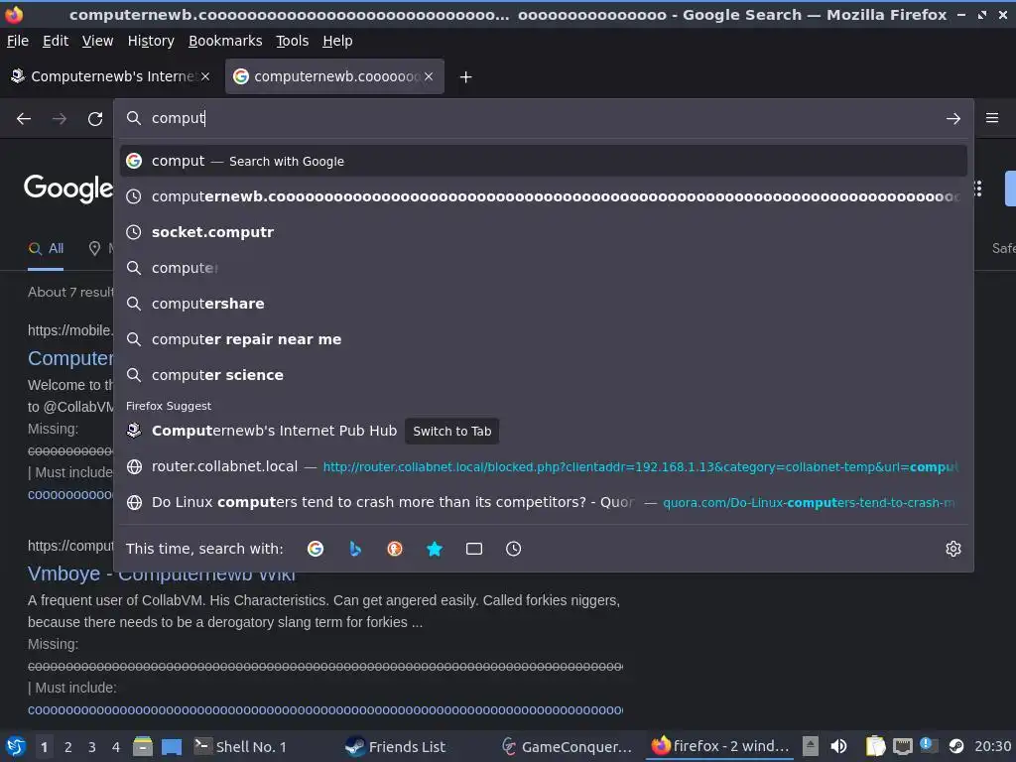Click the eject media tray icon
Image resolution: width=1016 pixels, height=762 pixels.
(x=810, y=746)
